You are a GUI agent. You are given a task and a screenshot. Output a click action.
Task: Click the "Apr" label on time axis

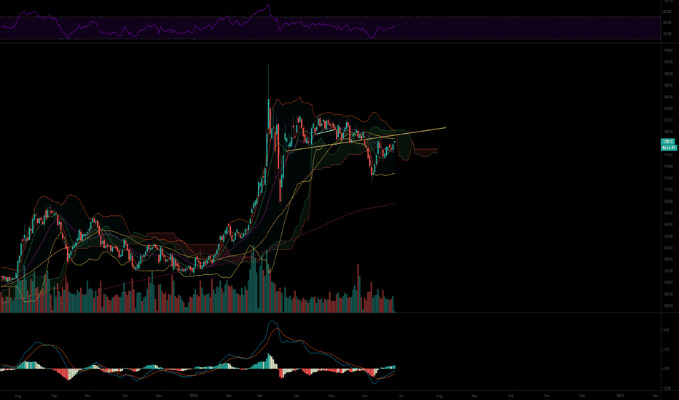coord(297,396)
